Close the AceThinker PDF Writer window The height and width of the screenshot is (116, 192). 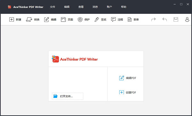coord(188,4)
